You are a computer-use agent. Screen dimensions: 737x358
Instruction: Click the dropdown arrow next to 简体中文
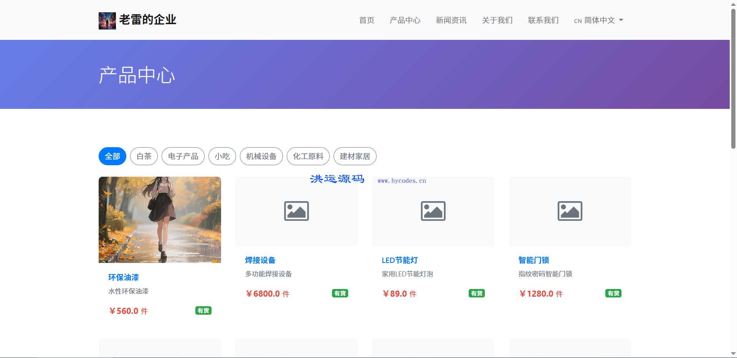pyautogui.click(x=621, y=20)
